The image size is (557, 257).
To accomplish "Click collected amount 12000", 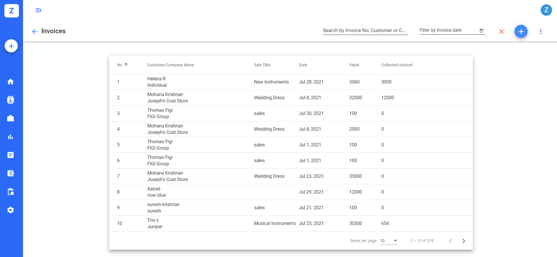I will click(388, 98).
